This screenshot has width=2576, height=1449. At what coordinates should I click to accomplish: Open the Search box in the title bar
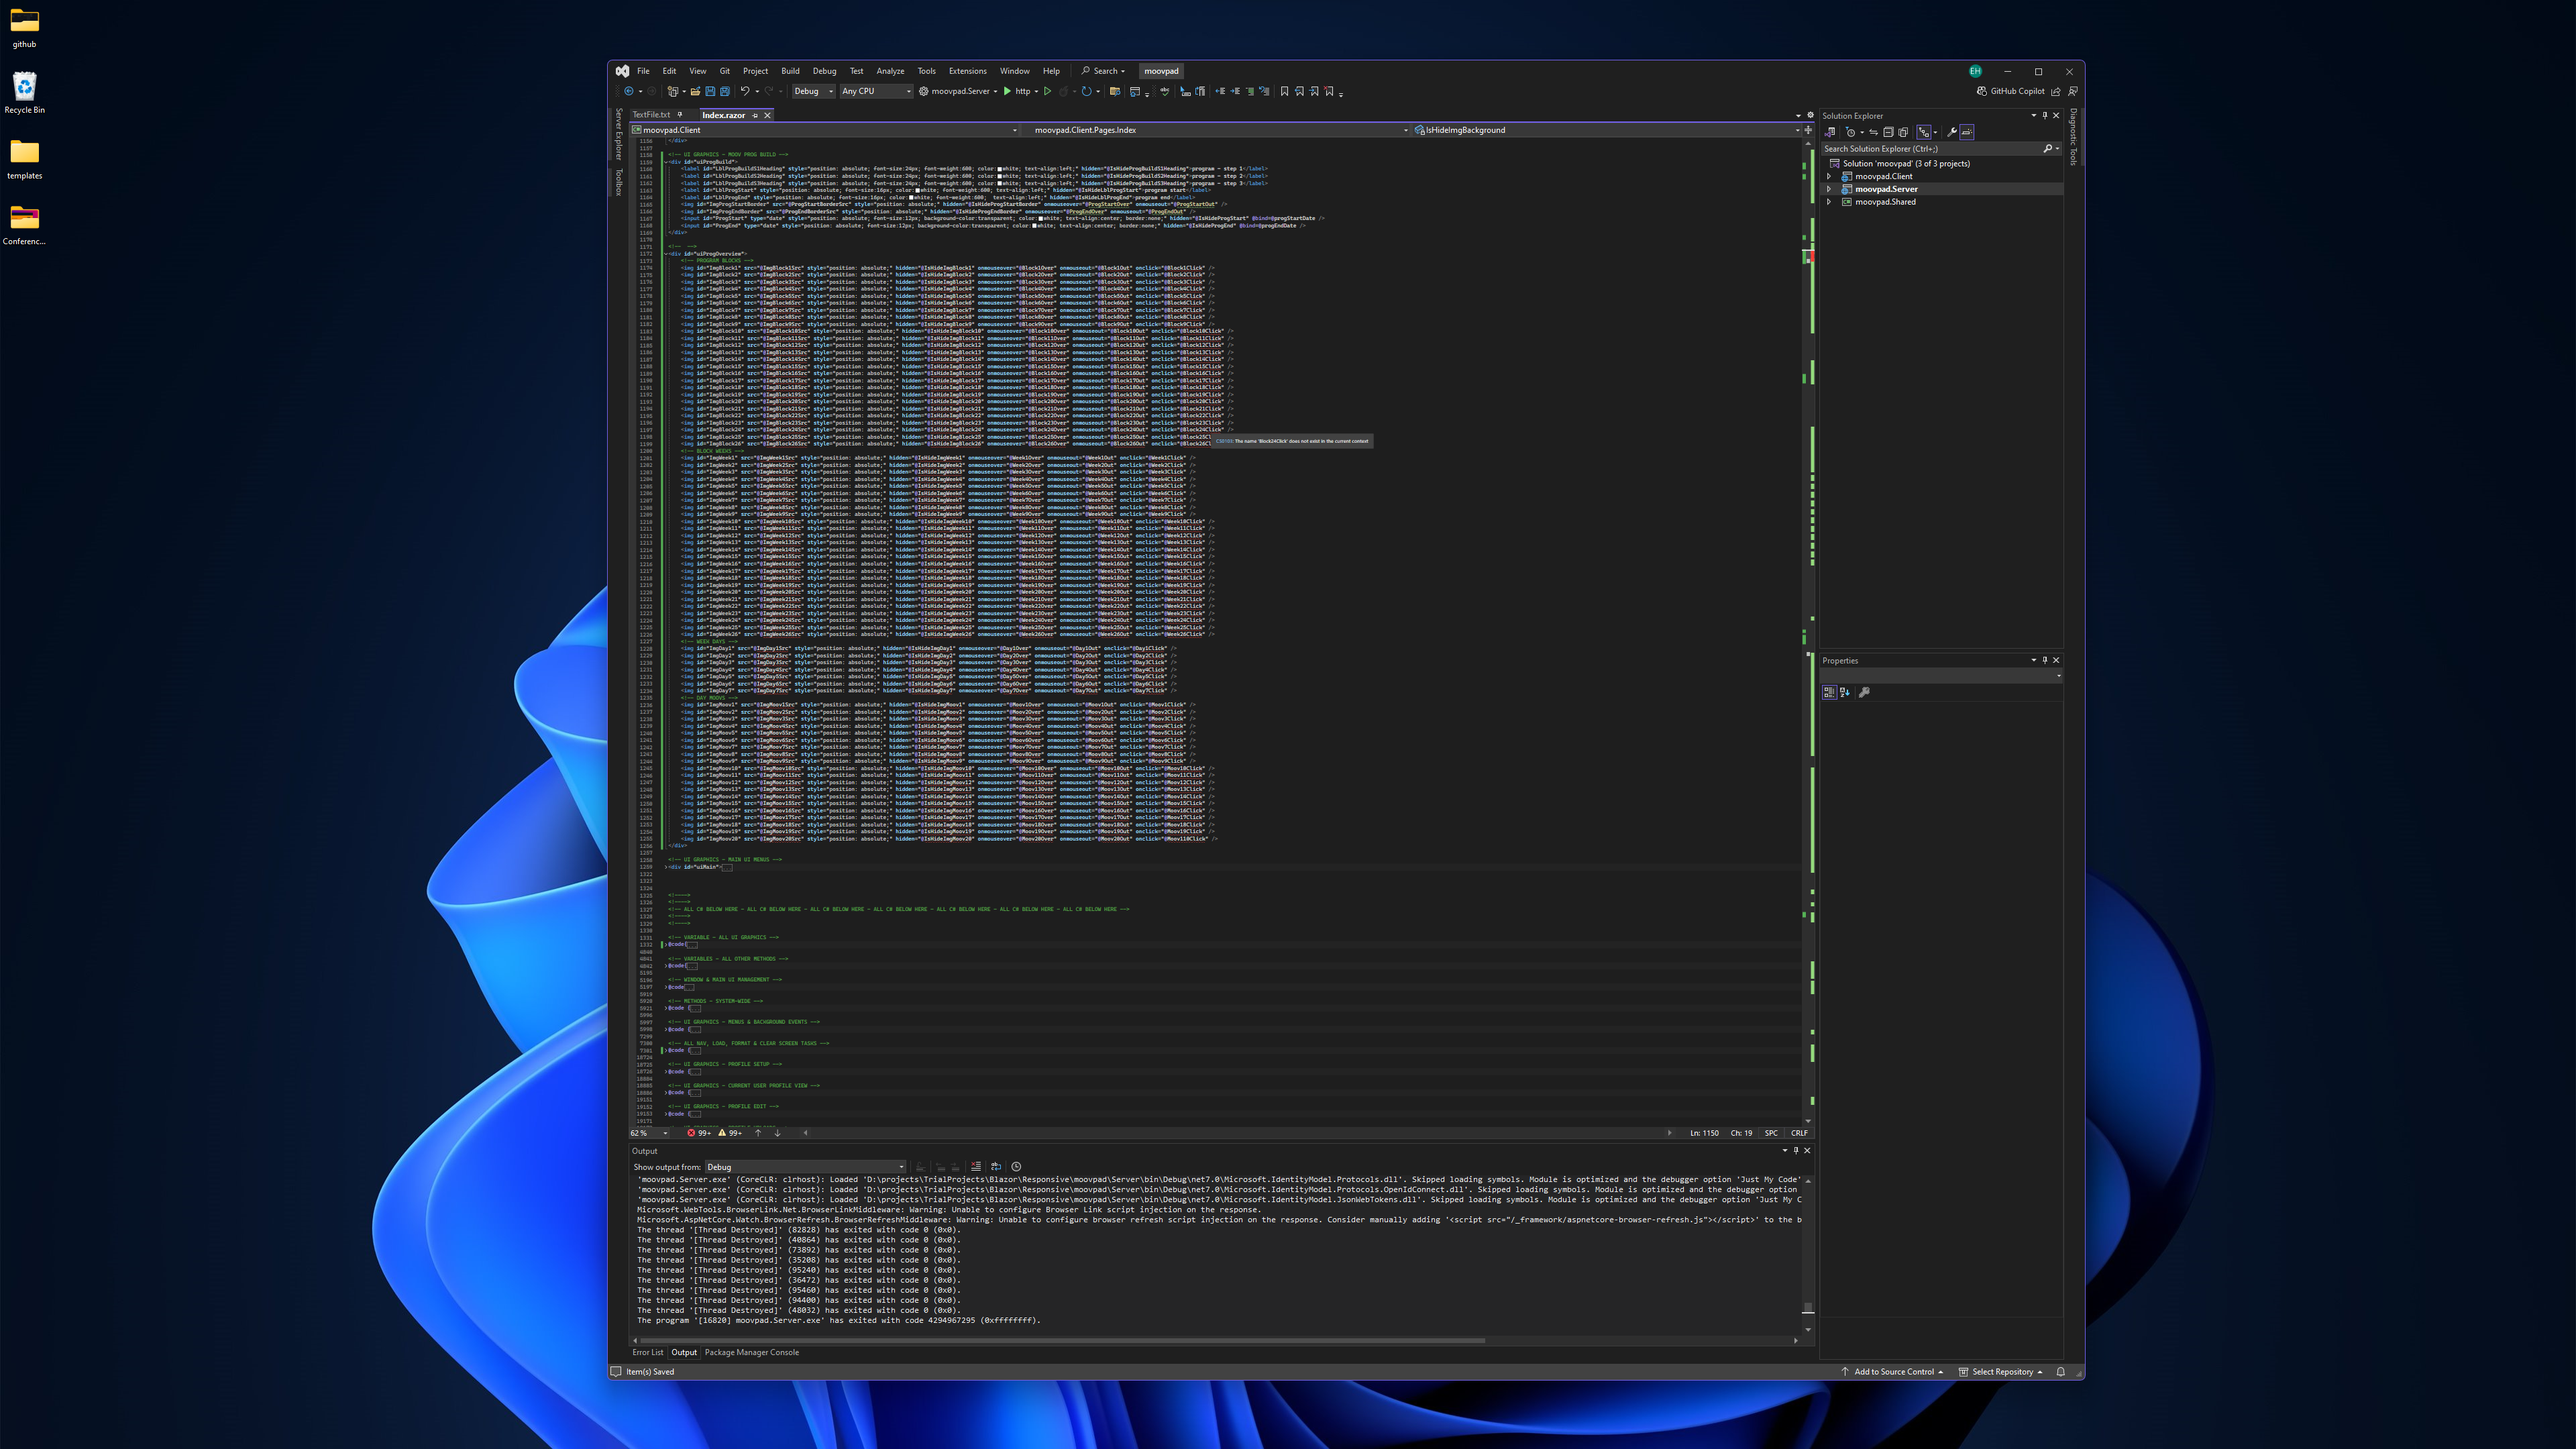(1103, 71)
